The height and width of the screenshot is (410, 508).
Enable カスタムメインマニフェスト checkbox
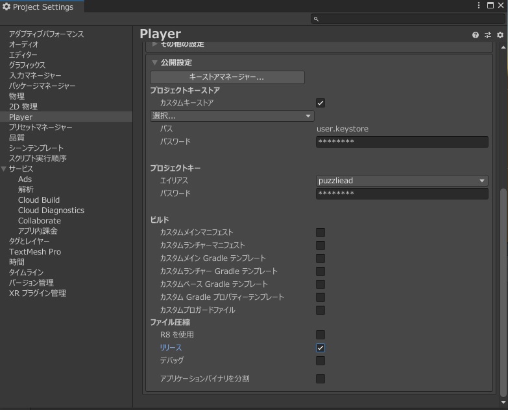(321, 233)
